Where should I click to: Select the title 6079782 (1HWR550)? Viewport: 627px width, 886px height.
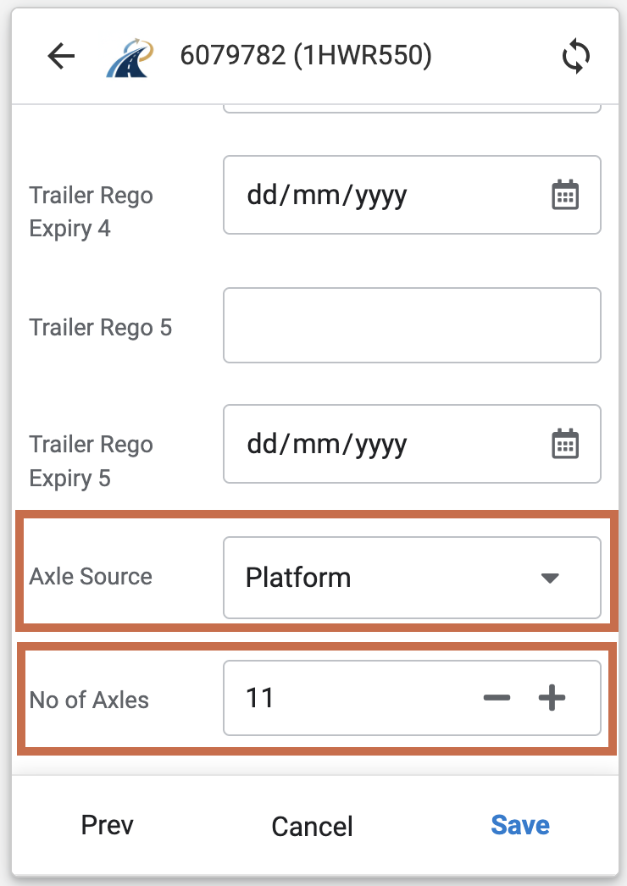coord(306,55)
